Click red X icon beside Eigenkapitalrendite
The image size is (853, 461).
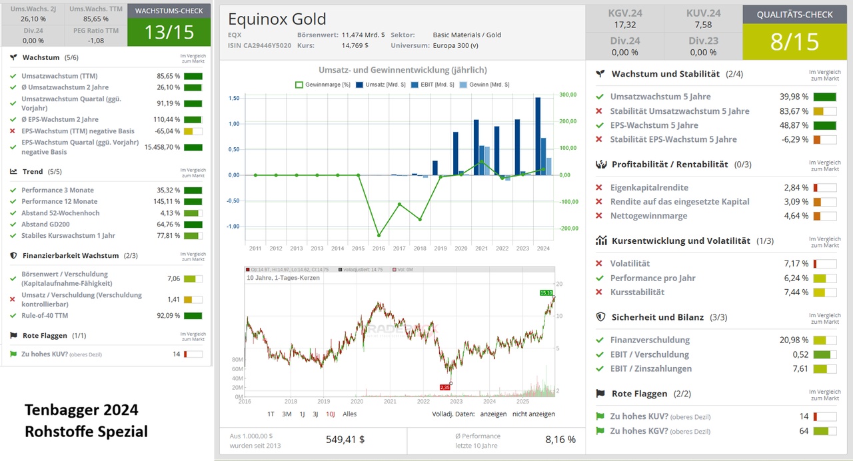(x=599, y=188)
